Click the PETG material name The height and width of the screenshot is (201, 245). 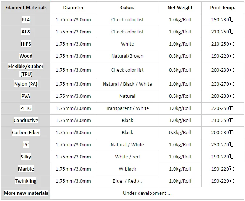pos(26,108)
